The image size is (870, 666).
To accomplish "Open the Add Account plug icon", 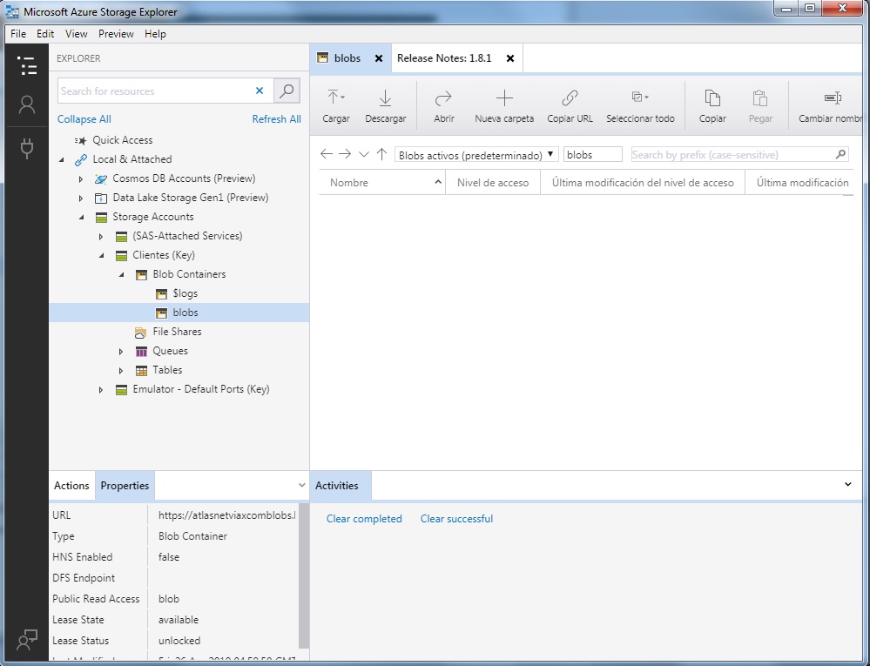I will pos(27,147).
